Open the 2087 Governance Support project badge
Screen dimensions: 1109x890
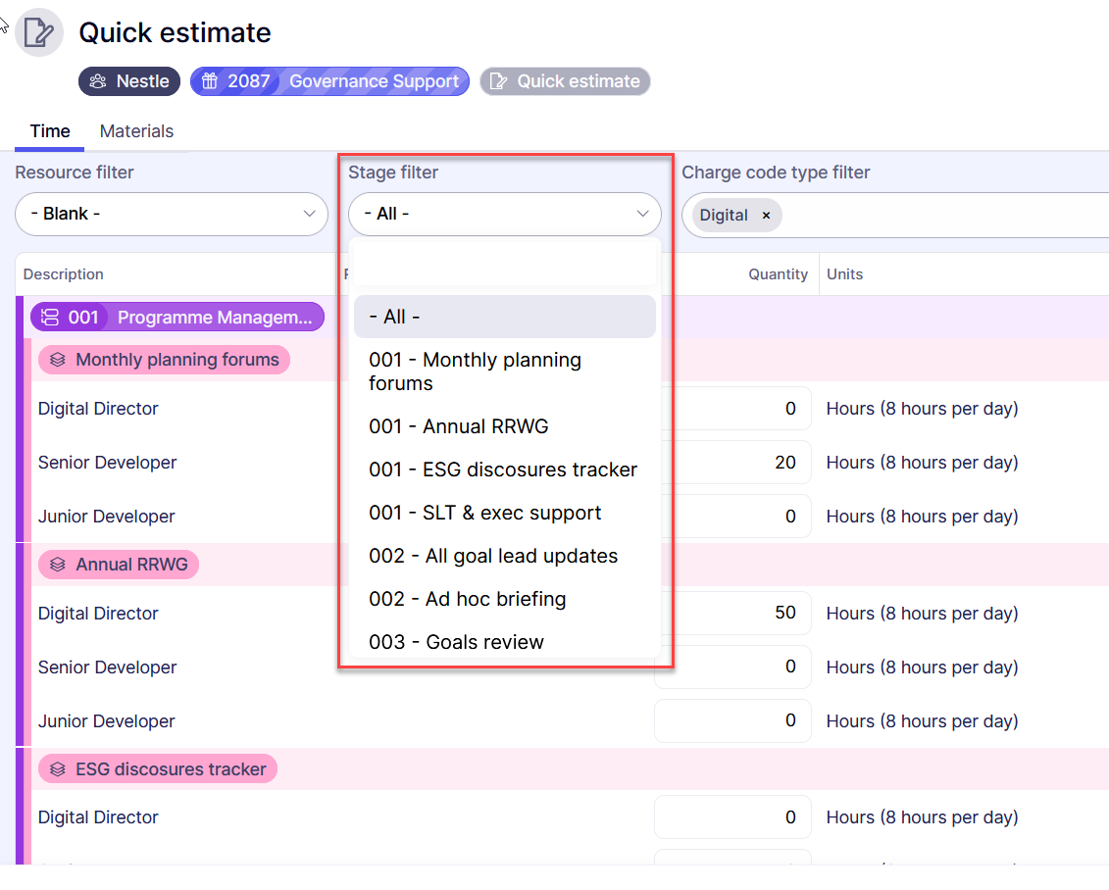tap(329, 81)
